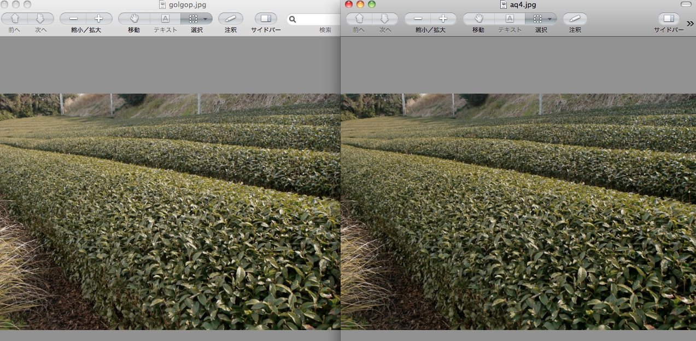This screenshot has height=341, width=696.
Task: Open Annotate pencil tool in aq4.jpg window
Action: (x=575, y=19)
